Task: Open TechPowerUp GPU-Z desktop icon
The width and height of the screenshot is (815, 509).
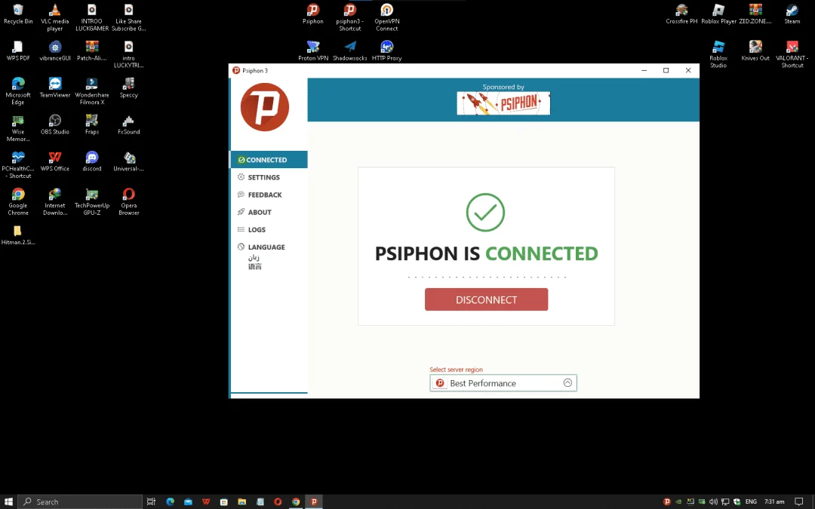Action: click(x=91, y=201)
